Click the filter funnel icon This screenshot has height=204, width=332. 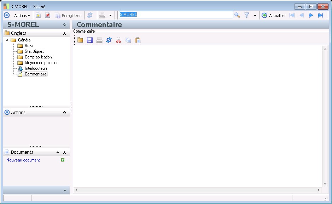[x=247, y=15]
